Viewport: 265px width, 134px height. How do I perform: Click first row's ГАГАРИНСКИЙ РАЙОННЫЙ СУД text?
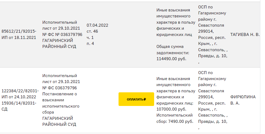click(x=59, y=43)
